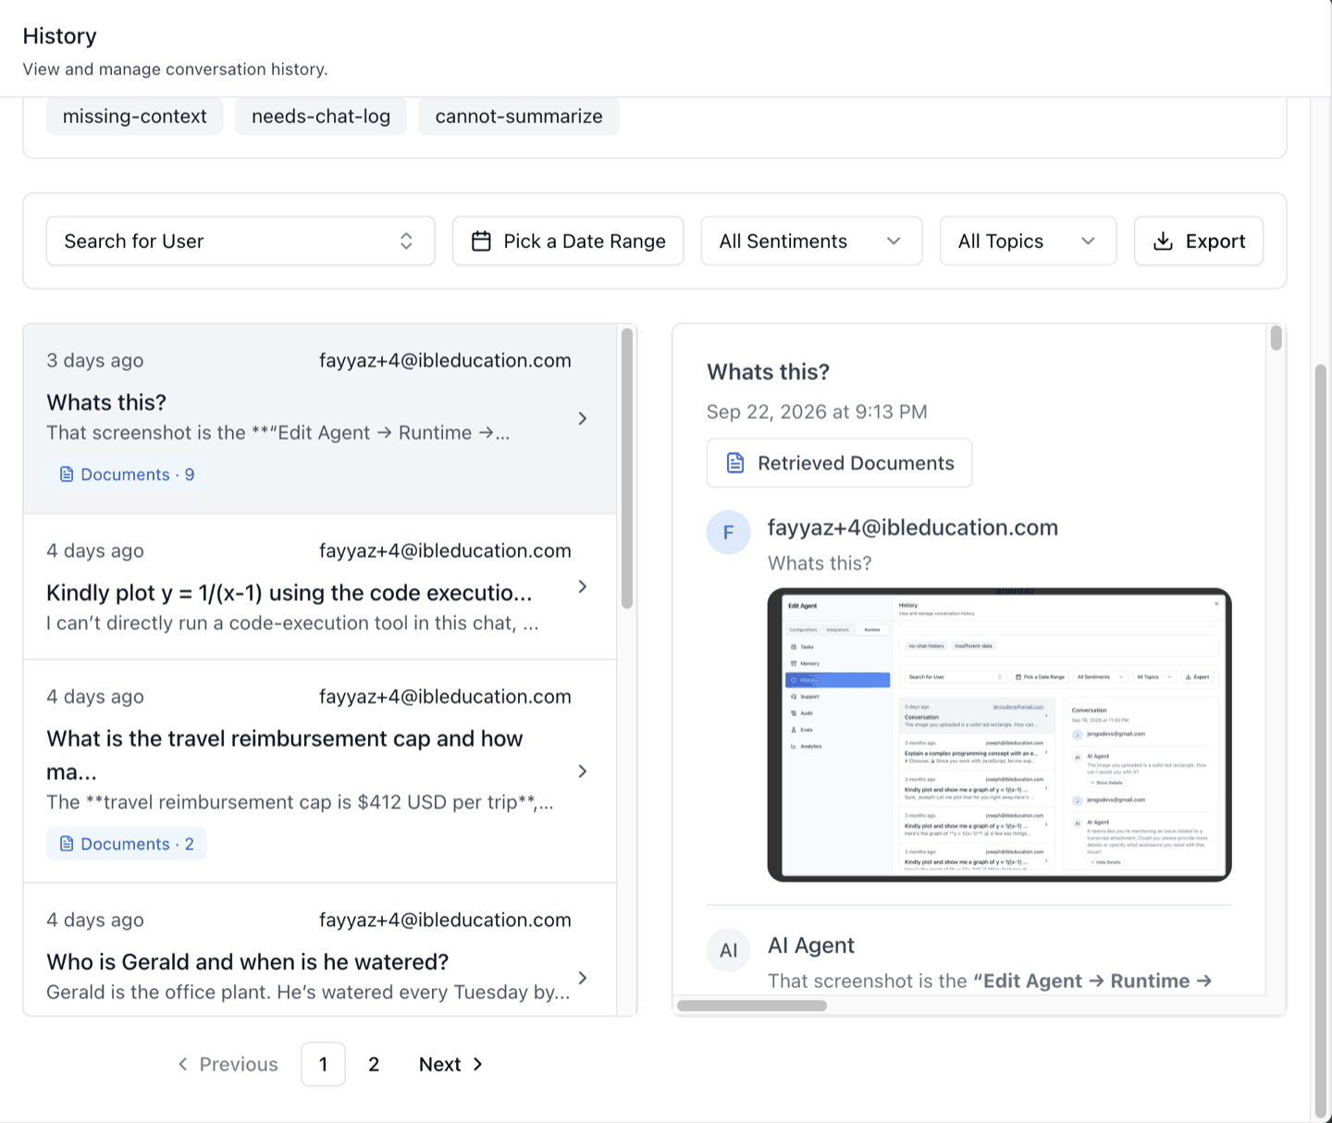Open the 'Whats this?' conversation entry
Screen dimensions: 1332x1123
tap(320, 419)
